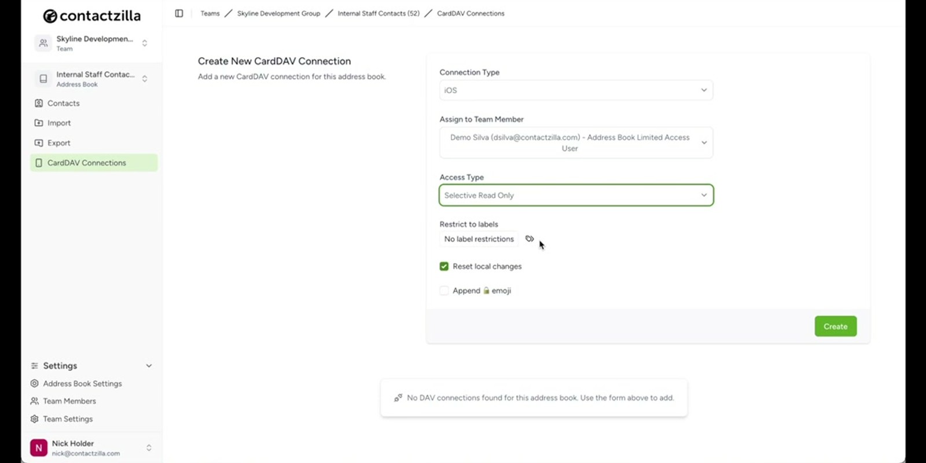Image resolution: width=926 pixels, height=463 pixels.
Task: Open Export in the sidebar
Action: (94, 143)
